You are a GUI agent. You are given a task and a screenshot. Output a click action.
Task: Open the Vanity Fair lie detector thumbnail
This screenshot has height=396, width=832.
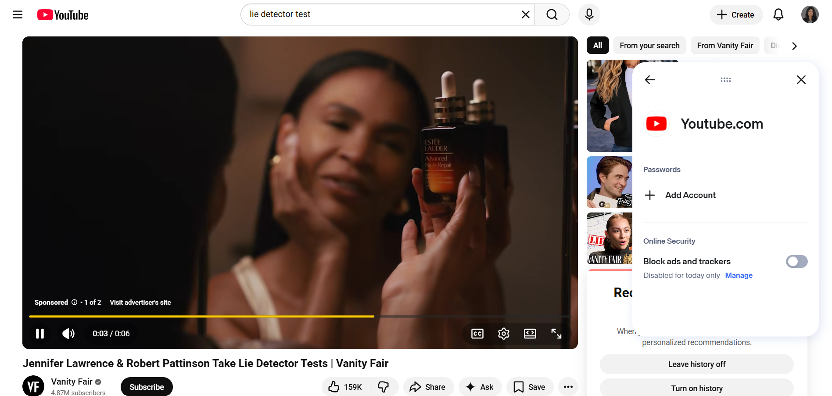point(610,238)
